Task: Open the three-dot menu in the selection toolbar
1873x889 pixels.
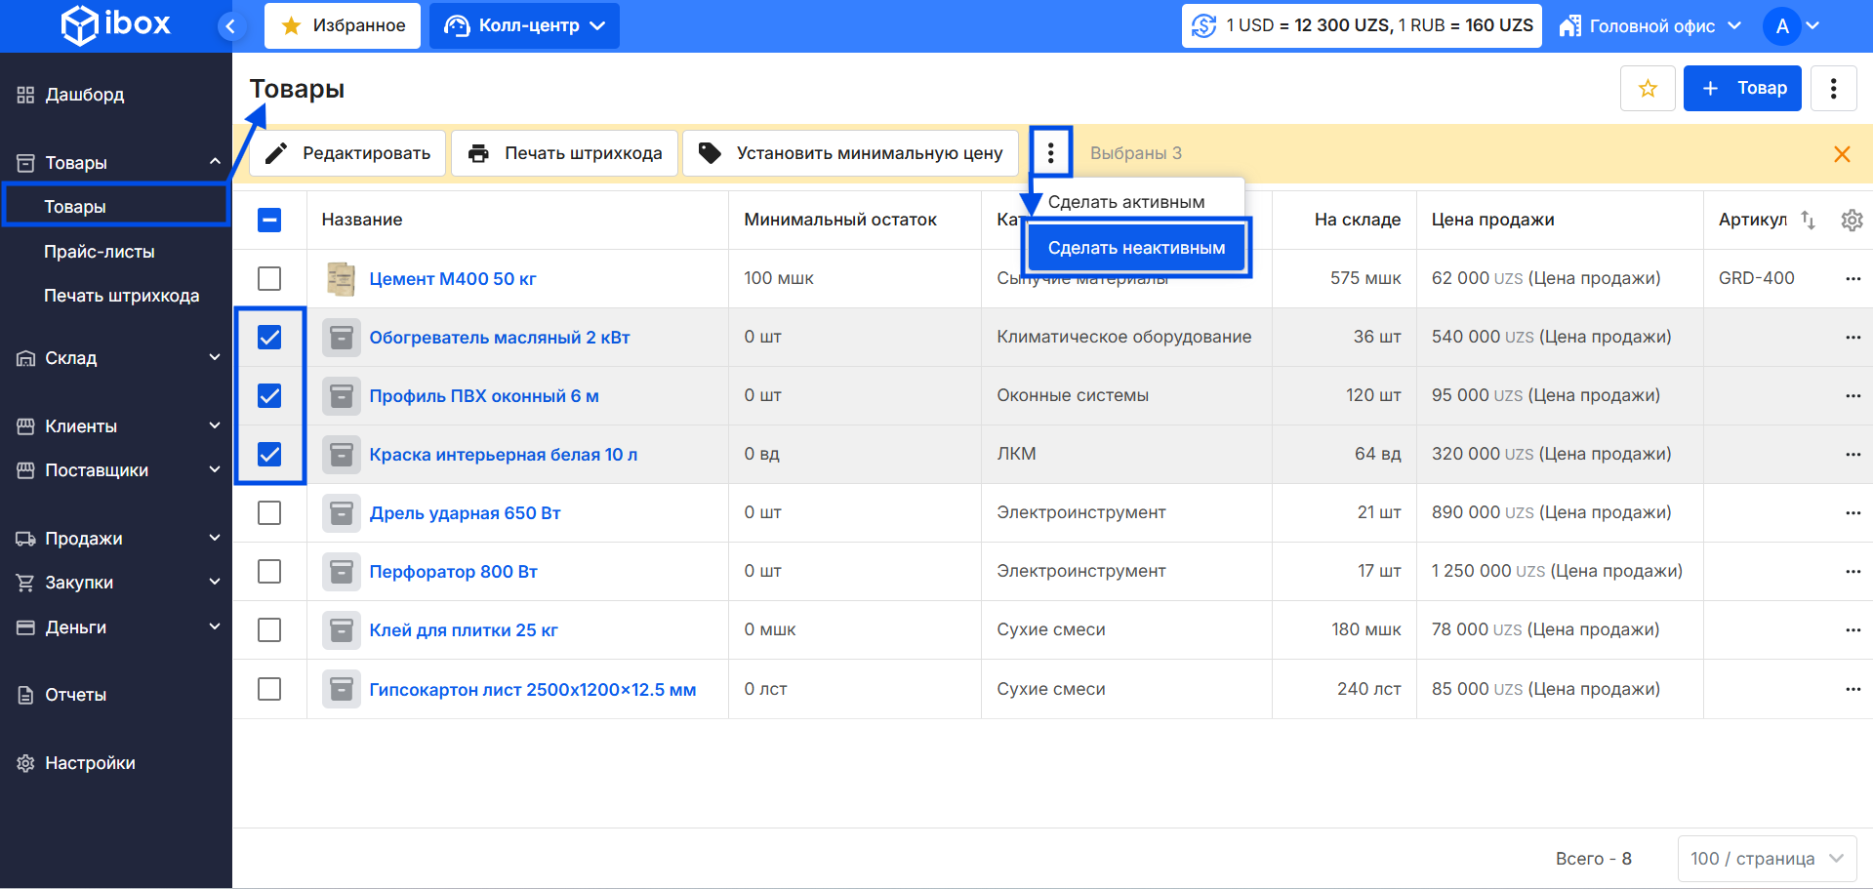Action: [x=1050, y=153]
